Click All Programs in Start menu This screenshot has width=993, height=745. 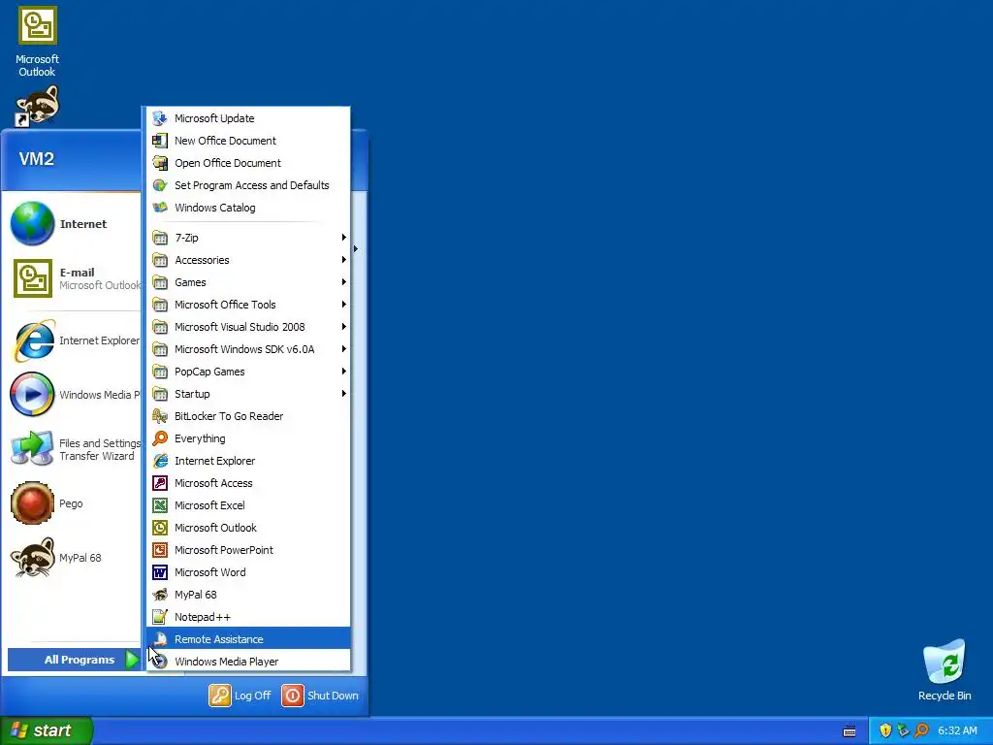click(74, 660)
